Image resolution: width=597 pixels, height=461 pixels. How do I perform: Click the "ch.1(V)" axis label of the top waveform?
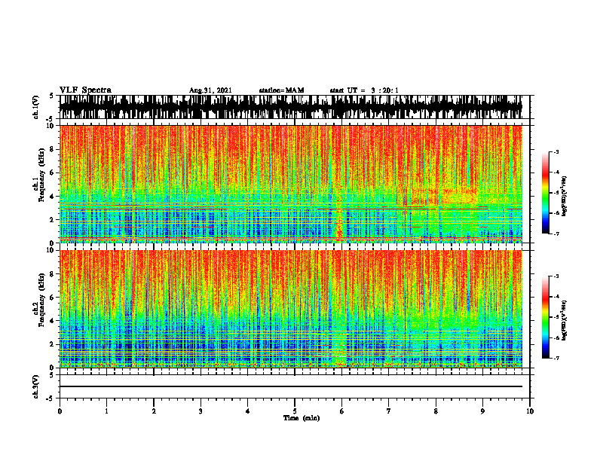(35, 107)
